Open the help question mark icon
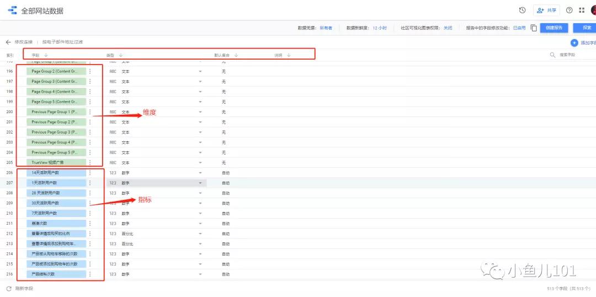This screenshot has width=596, height=297. [x=569, y=10]
